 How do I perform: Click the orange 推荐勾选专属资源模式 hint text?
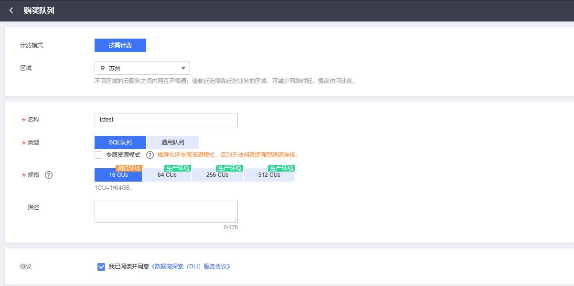pyautogui.click(x=228, y=155)
